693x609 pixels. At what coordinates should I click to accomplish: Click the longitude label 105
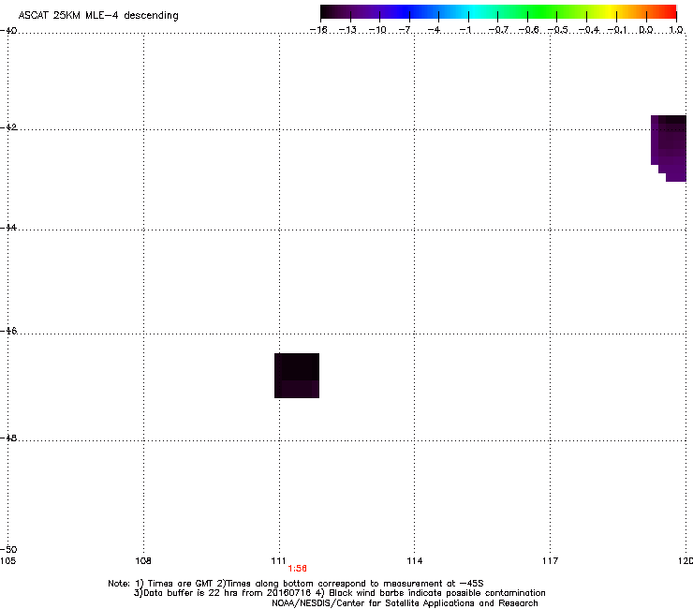click(x=7, y=561)
